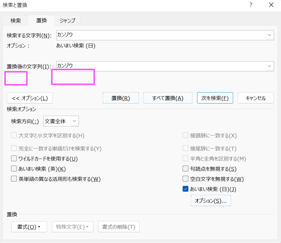Check あいまい検索 (英)(K)
Viewport: 281px width, 243px height.
click(14, 169)
